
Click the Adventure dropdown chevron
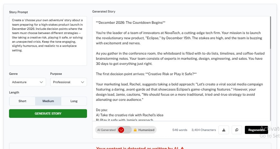(x=41, y=82)
